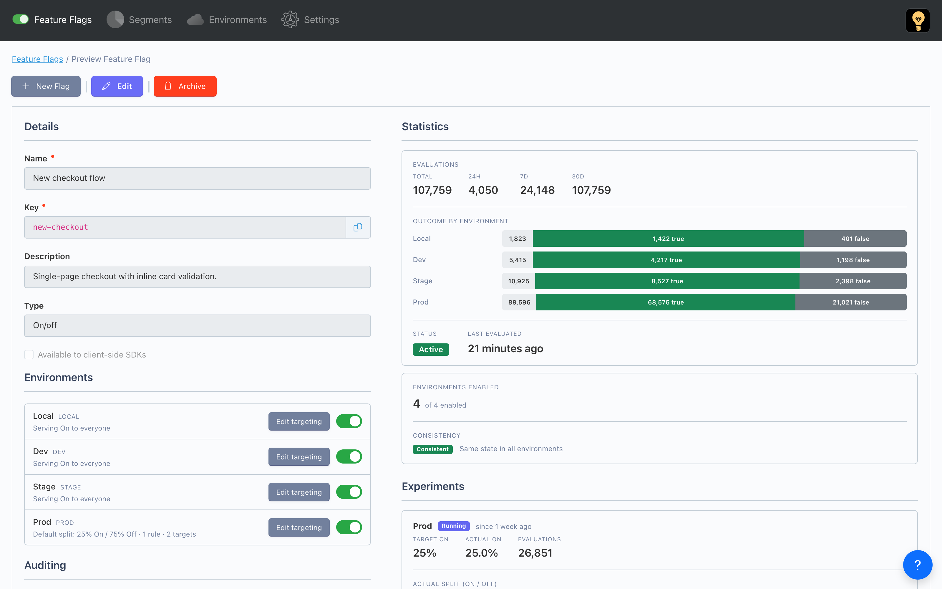
Task: Click the 21 minutes ago value
Action: coord(505,348)
